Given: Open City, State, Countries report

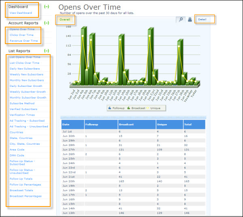Looking at the screenshot, I should tap(25, 144).
